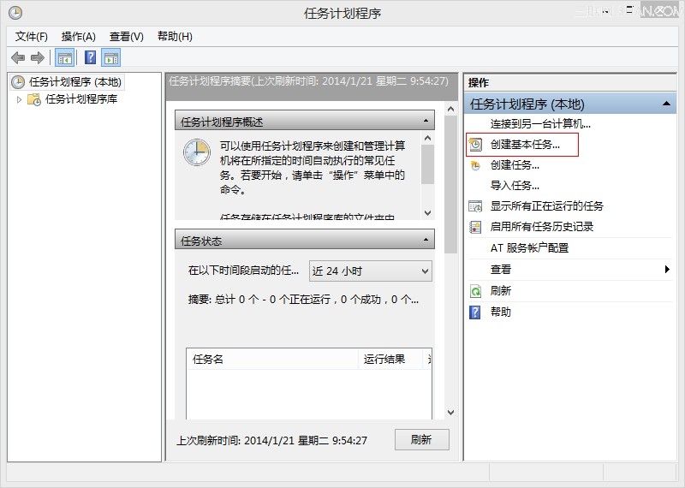Select 任务计划程序库 in the tree
The image size is (685, 488).
(x=81, y=99)
